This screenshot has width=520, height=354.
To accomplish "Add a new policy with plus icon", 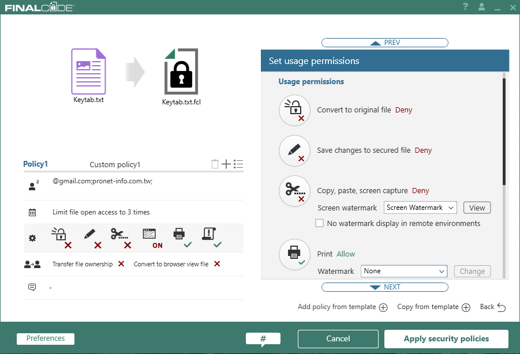I will point(226,164).
